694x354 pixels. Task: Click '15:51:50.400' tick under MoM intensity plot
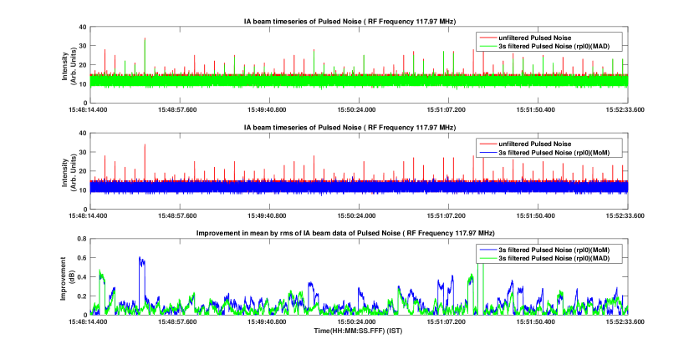click(535, 215)
